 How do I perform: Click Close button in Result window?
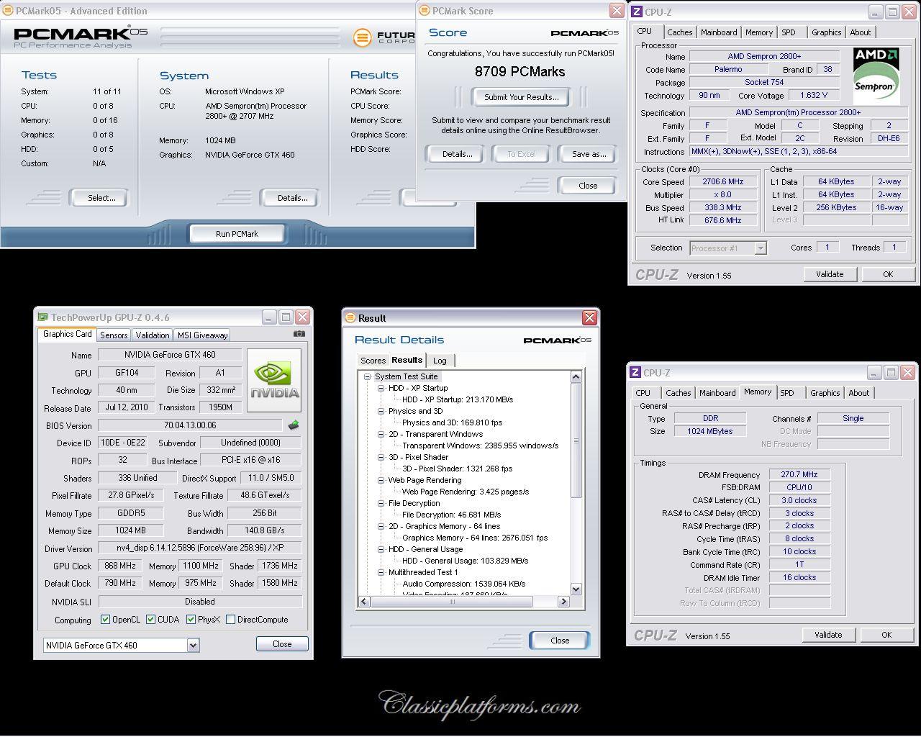tap(560, 641)
